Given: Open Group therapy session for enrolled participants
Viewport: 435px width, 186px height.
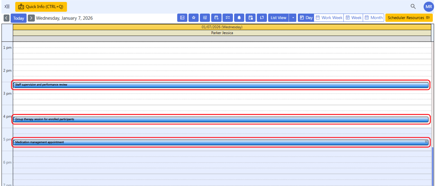Looking at the screenshot, I should coord(221,119).
